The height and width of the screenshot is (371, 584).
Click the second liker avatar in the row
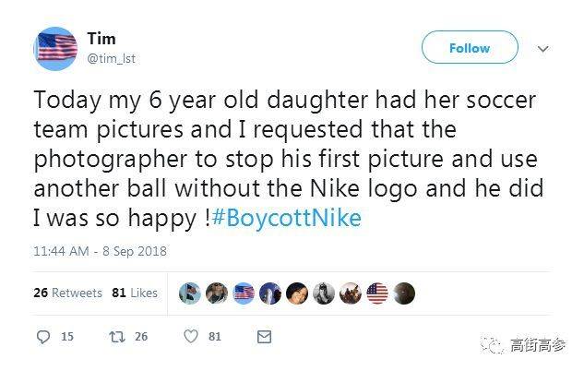(217, 293)
